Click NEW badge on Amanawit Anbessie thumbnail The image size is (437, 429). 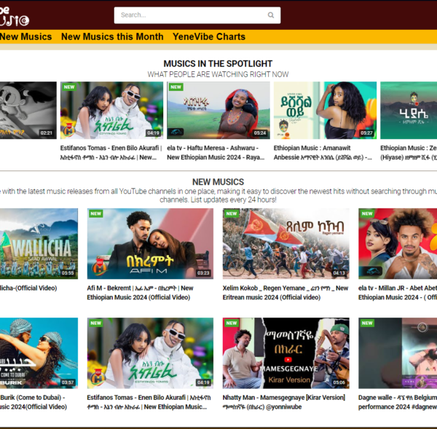coord(282,87)
